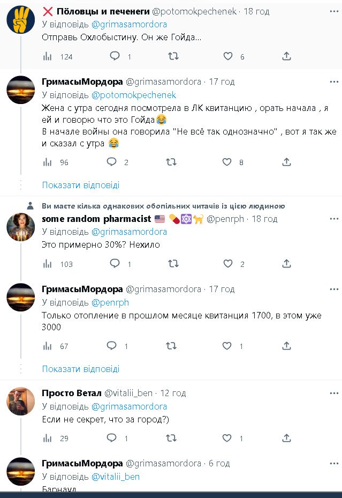Retweet the Просто Ветал reply
This screenshot has height=498, width=342.
[173, 438]
